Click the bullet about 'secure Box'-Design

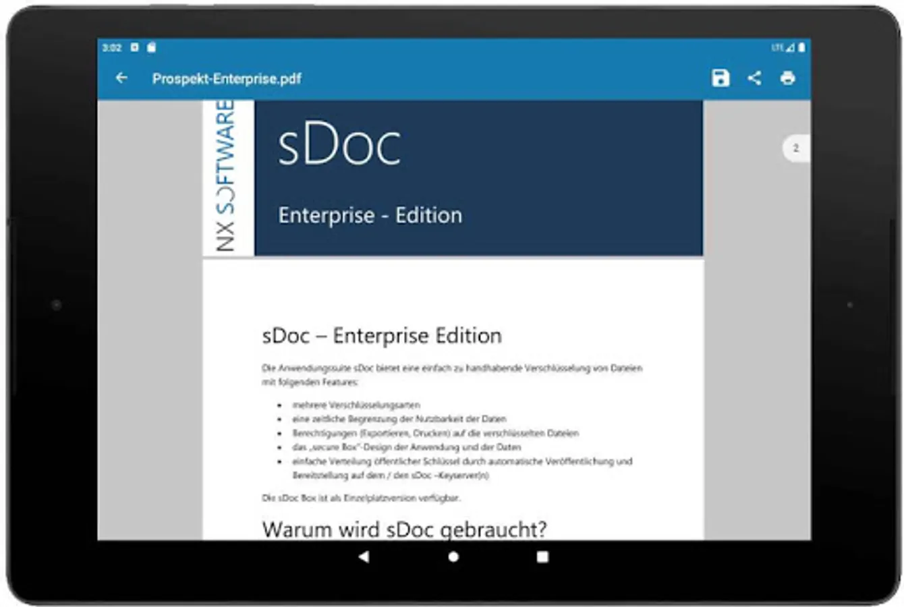[406, 447]
